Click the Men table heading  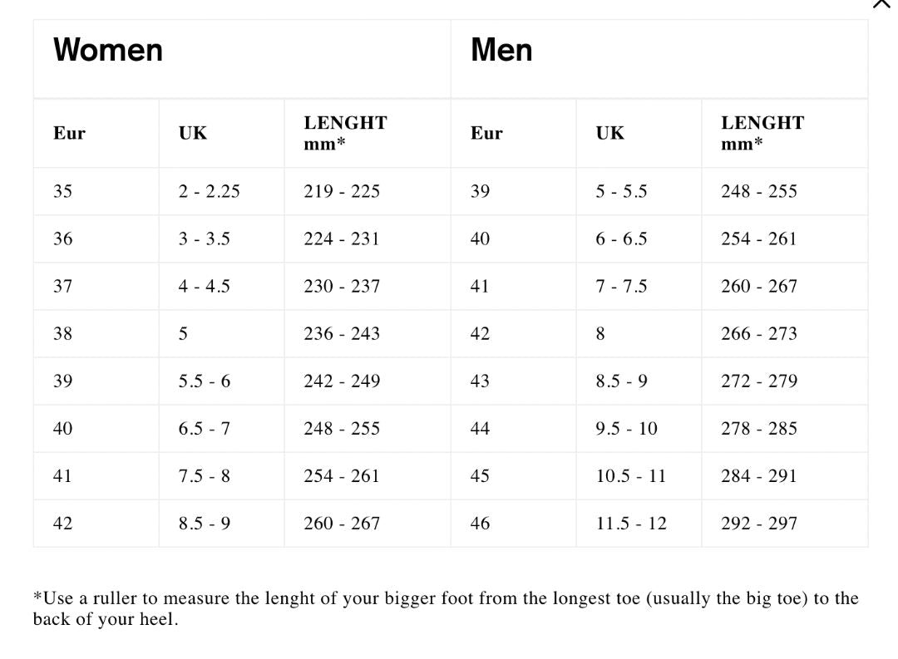(501, 50)
